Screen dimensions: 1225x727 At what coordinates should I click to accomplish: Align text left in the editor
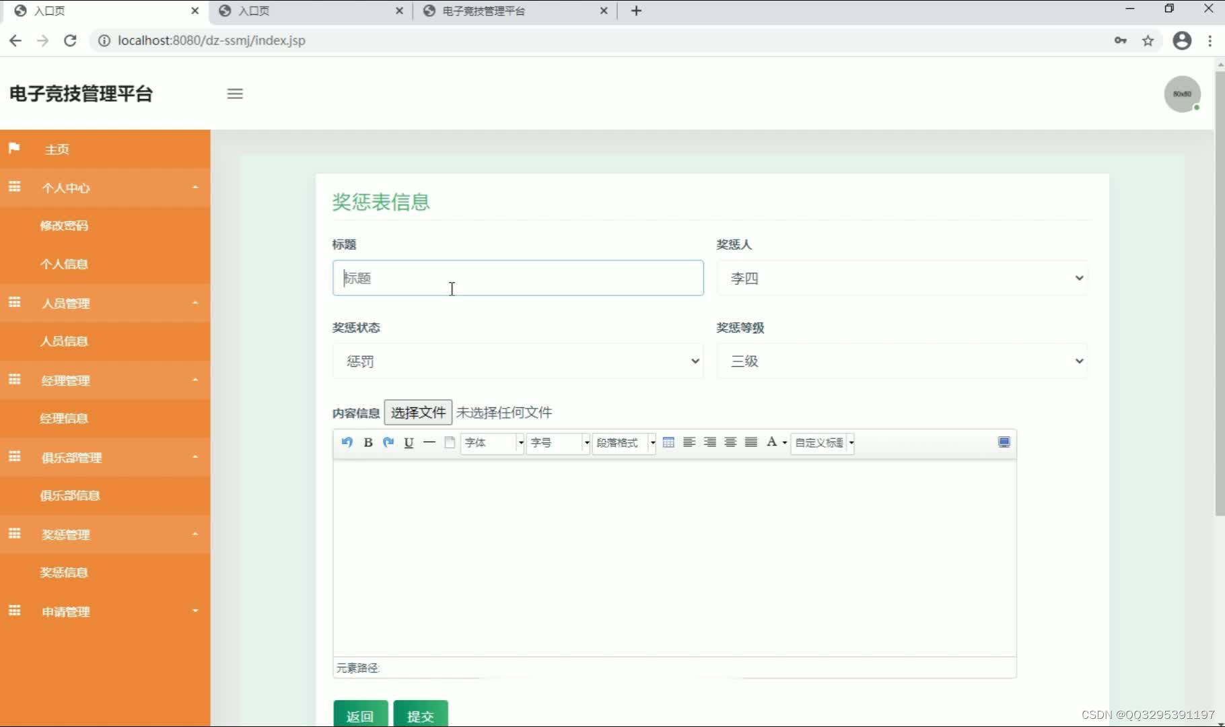(x=689, y=442)
